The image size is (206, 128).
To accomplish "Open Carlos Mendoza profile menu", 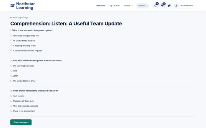I will [x=184, y=6].
